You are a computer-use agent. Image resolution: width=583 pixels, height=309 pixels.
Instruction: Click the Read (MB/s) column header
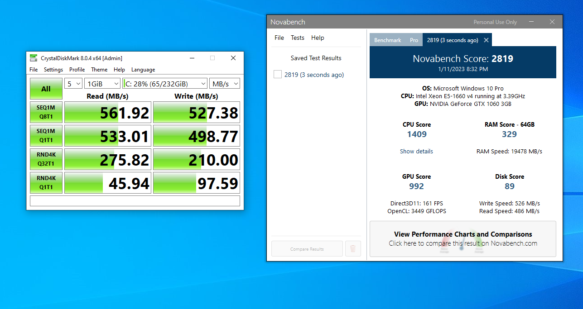pyautogui.click(x=107, y=96)
